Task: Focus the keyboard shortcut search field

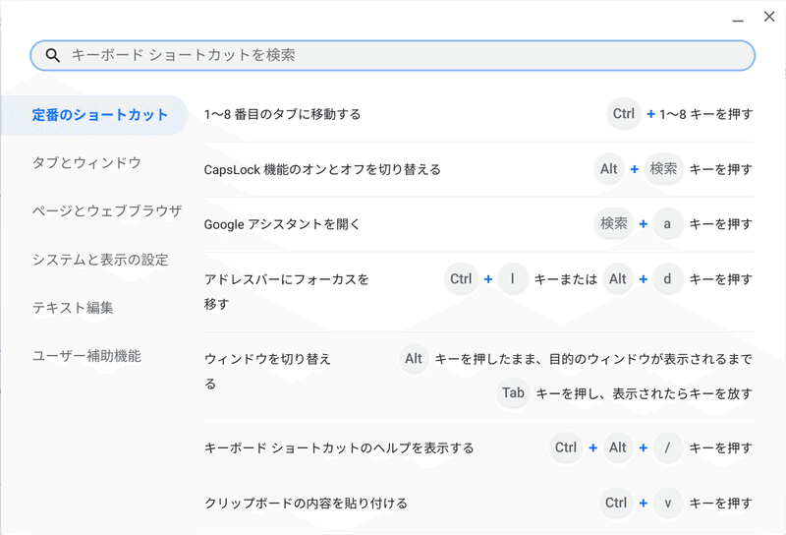Action: tap(392, 55)
